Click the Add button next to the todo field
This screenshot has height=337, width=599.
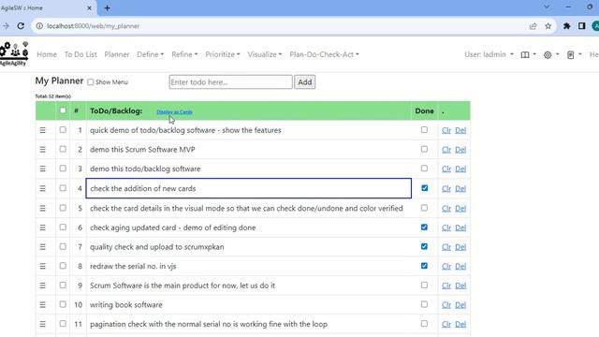tap(305, 82)
